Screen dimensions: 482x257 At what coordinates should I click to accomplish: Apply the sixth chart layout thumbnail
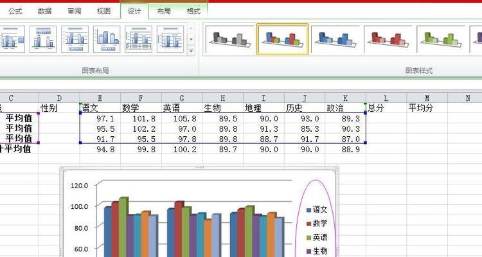point(170,39)
